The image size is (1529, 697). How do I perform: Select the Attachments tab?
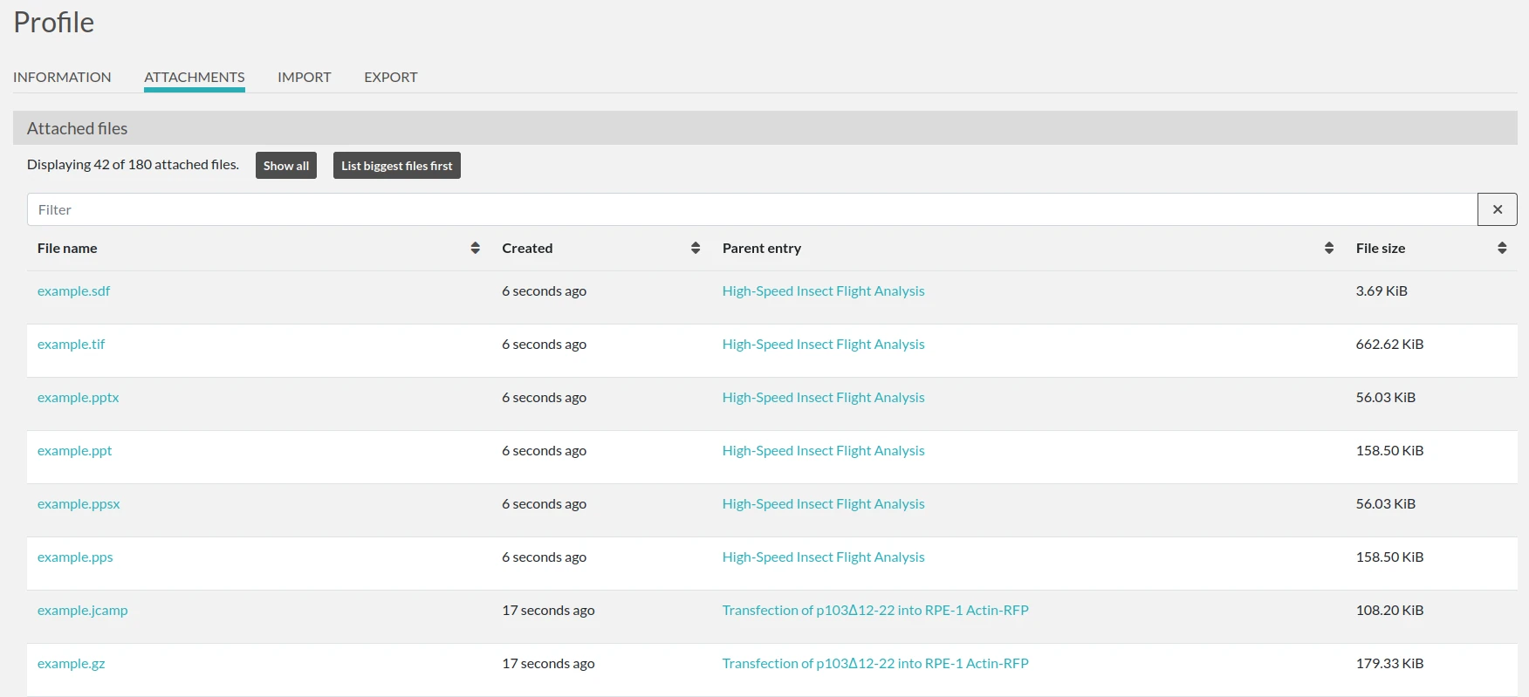tap(194, 77)
